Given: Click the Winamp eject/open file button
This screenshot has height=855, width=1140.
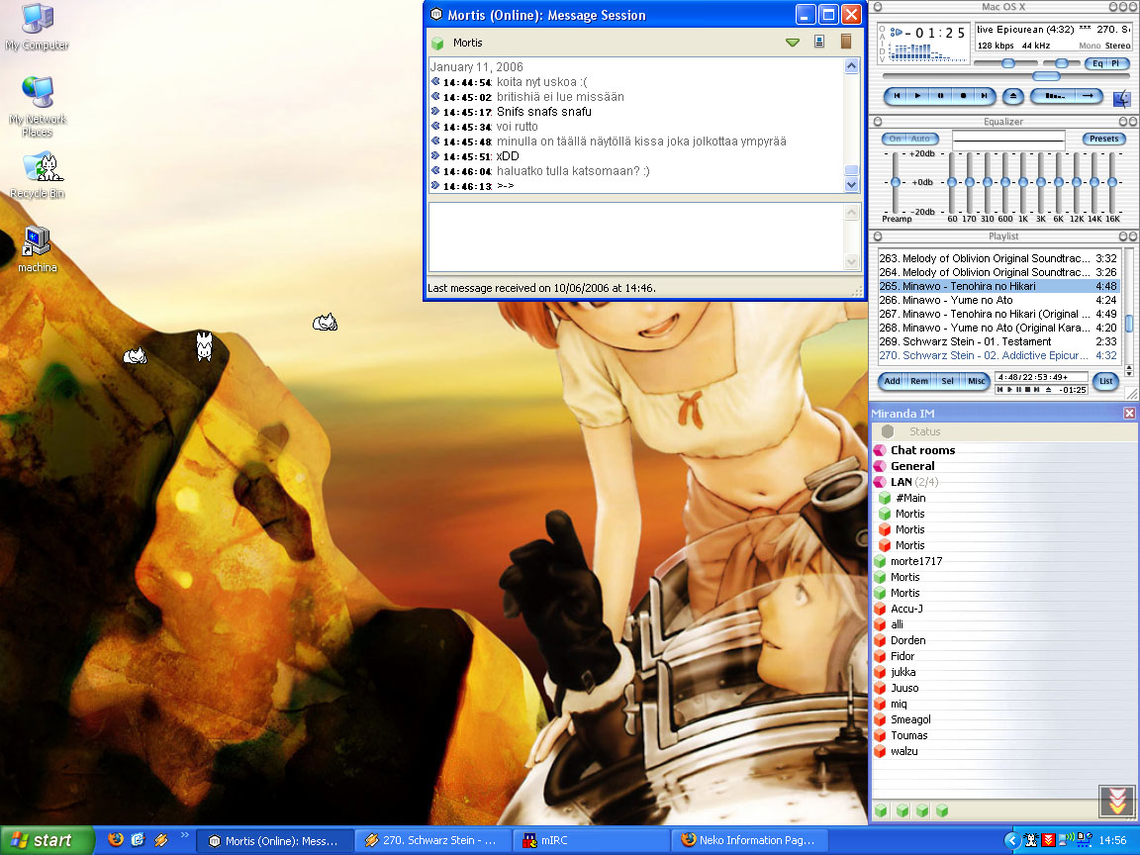Looking at the screenshot, I should coord(1012,95).
